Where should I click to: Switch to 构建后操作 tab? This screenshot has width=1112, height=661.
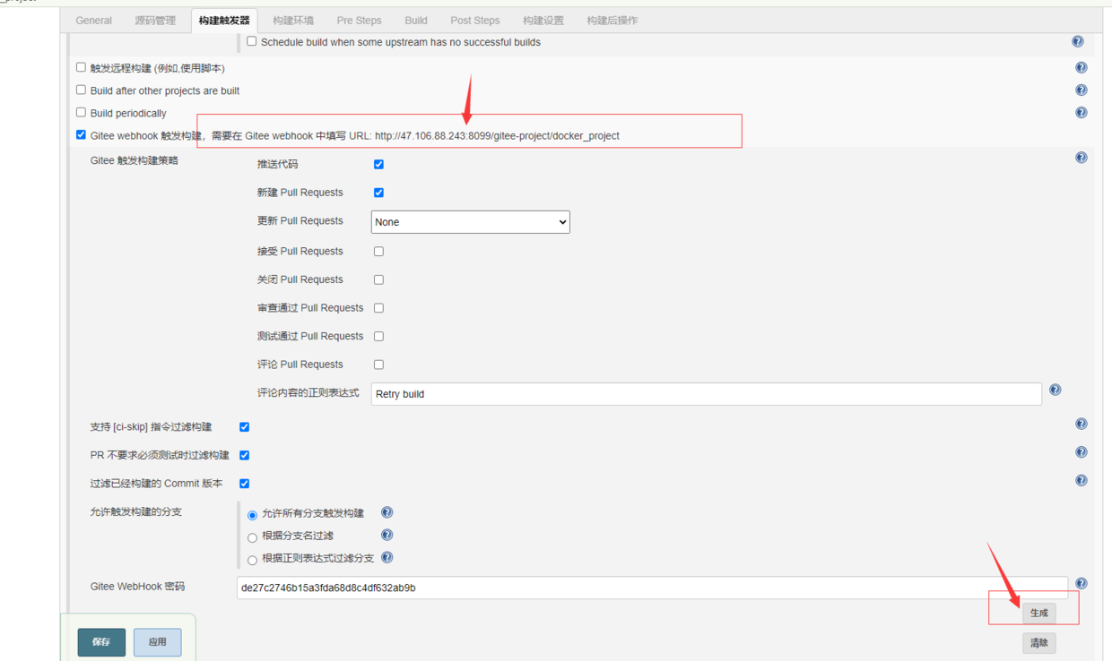tap(612, 21)
